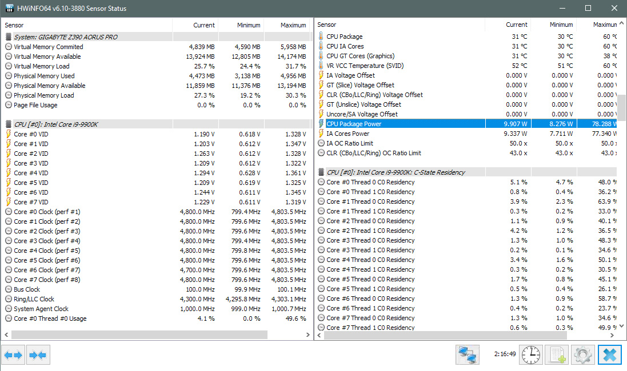The height and width of the screenshot is (371, 627).
Task: Click lightning icon beside IA Voltage Offset
Action: (321, 75)
